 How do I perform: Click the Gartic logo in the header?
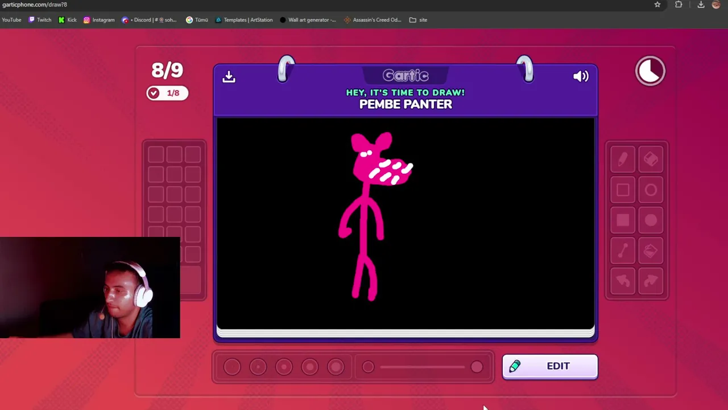pyautogui.click(x=406, y=75)
